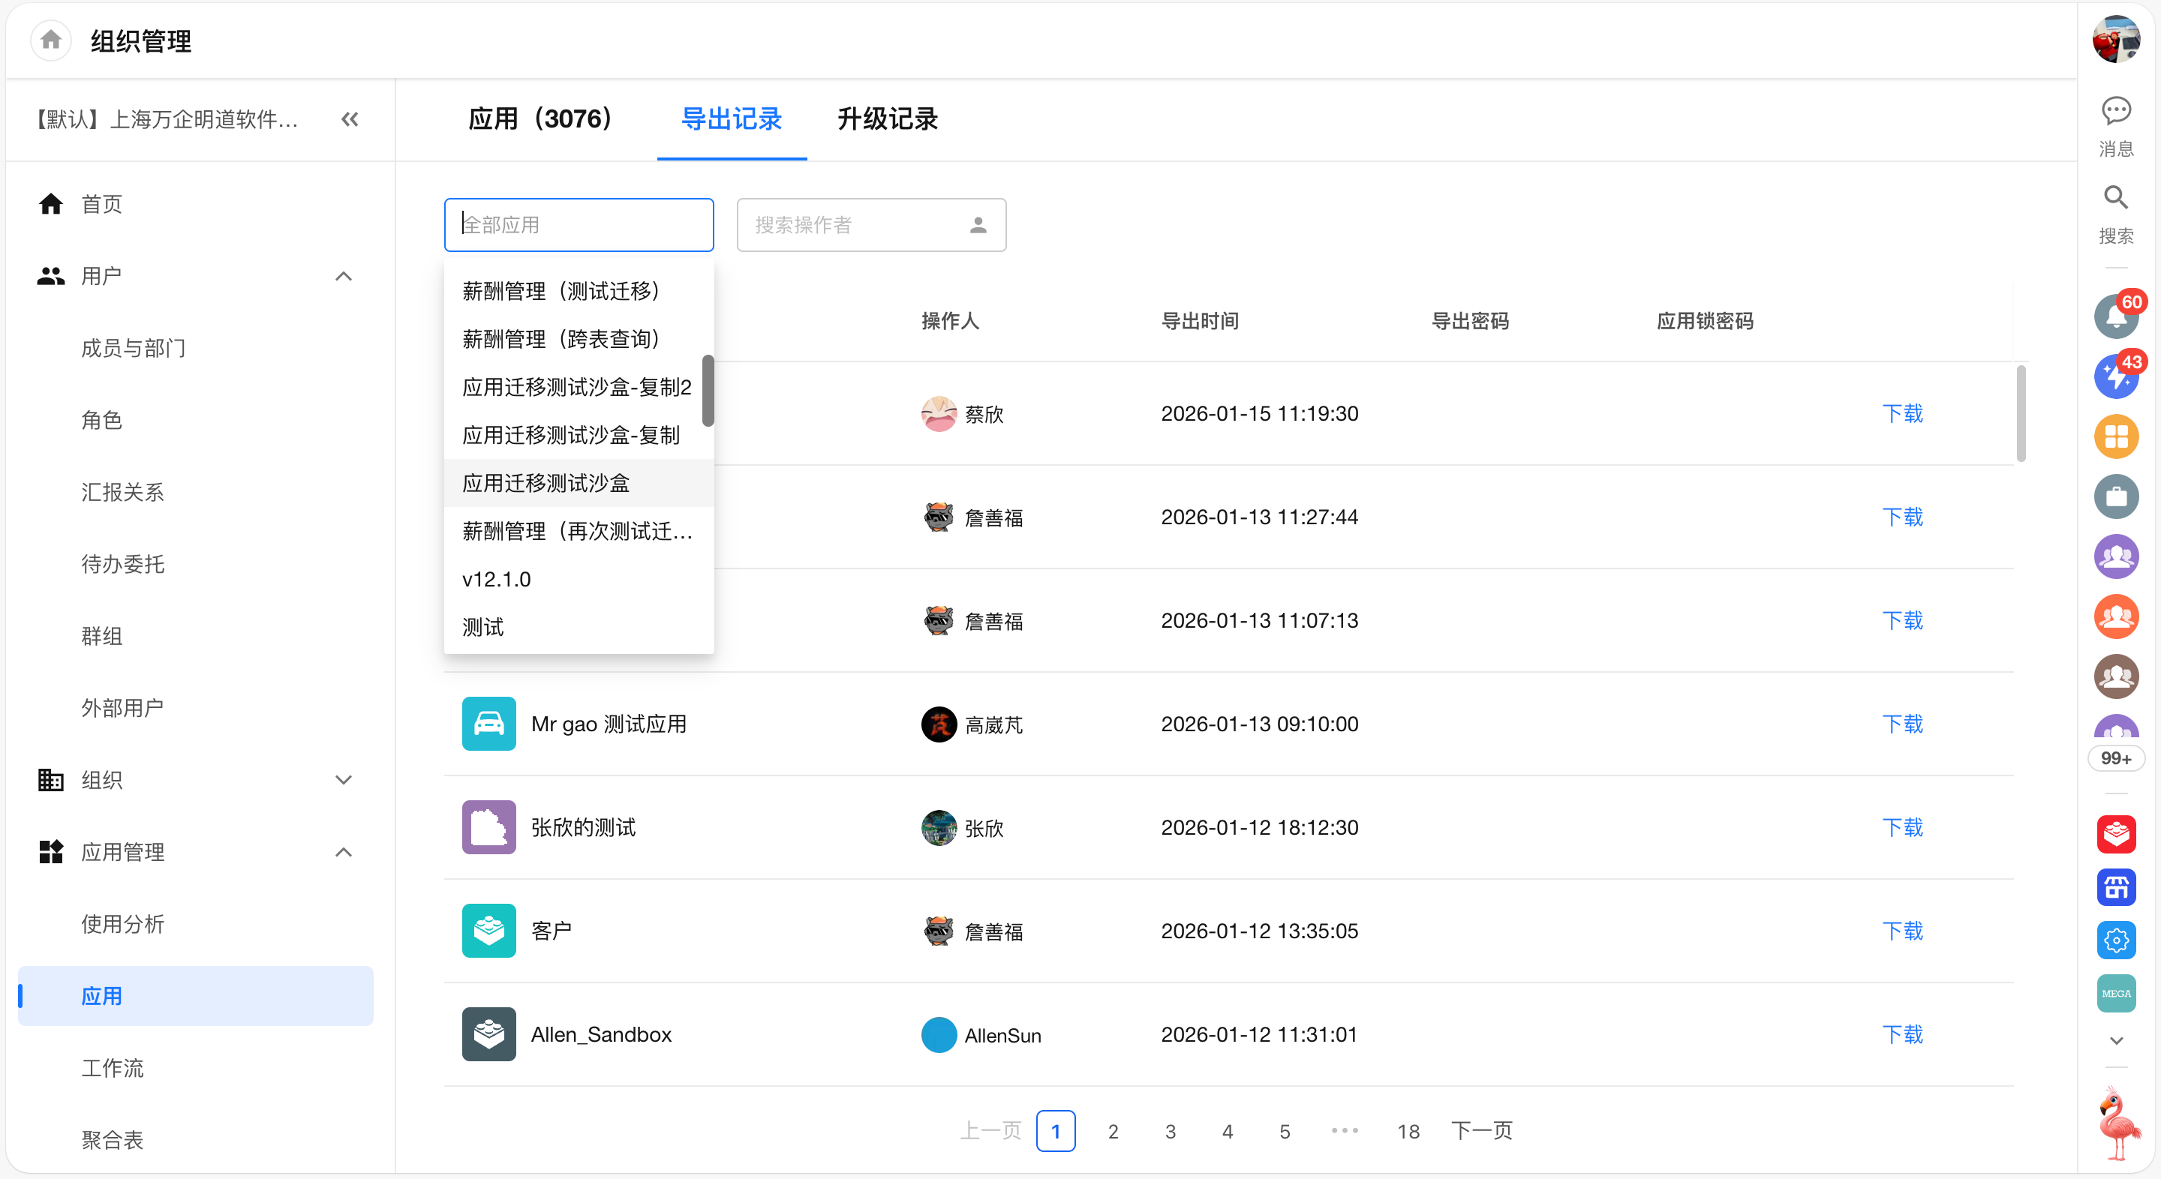The width and height of the screenshot is (2161, 1179).
Task: Open the orange grid apps icon
Action: tap(2115, 437)
